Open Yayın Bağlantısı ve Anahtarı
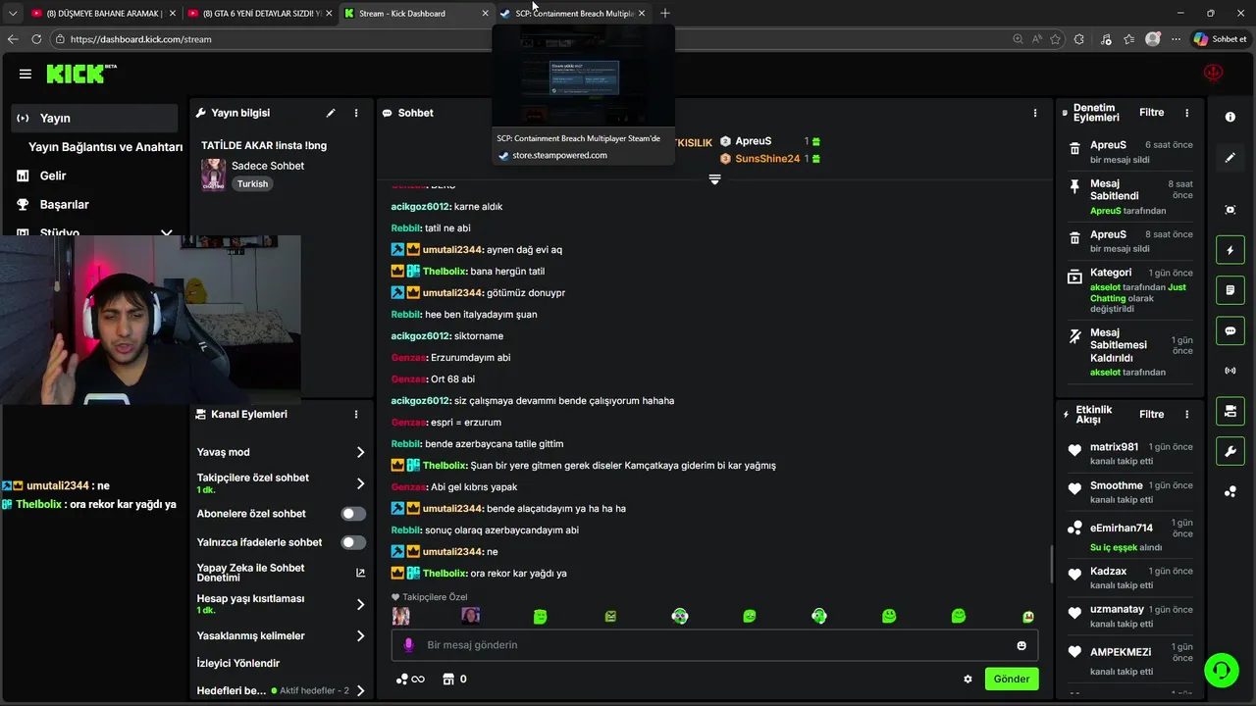This screenshot has width=1256, height=706. pos(105,147)
